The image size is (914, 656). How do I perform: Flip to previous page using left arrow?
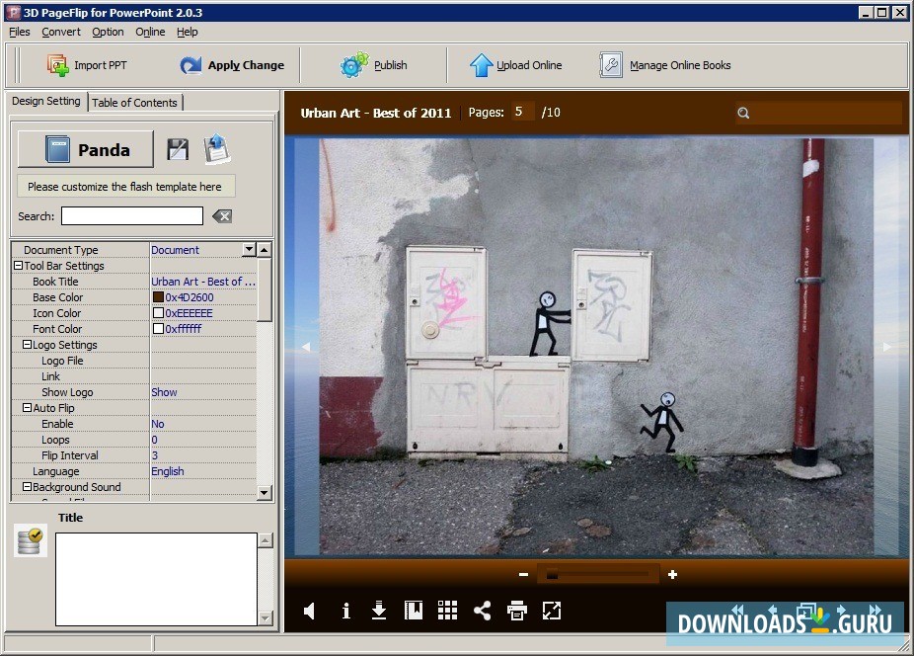point(306,347)
